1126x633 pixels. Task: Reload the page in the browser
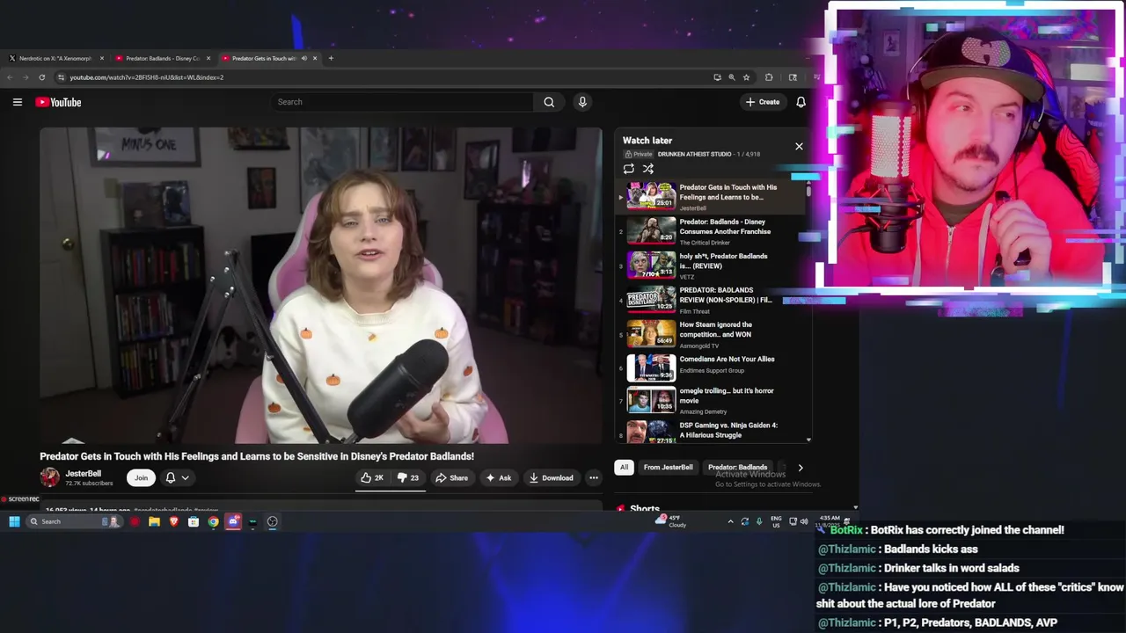coord(41,77)
